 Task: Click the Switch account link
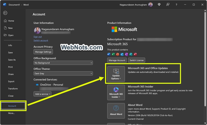point(41,40)
